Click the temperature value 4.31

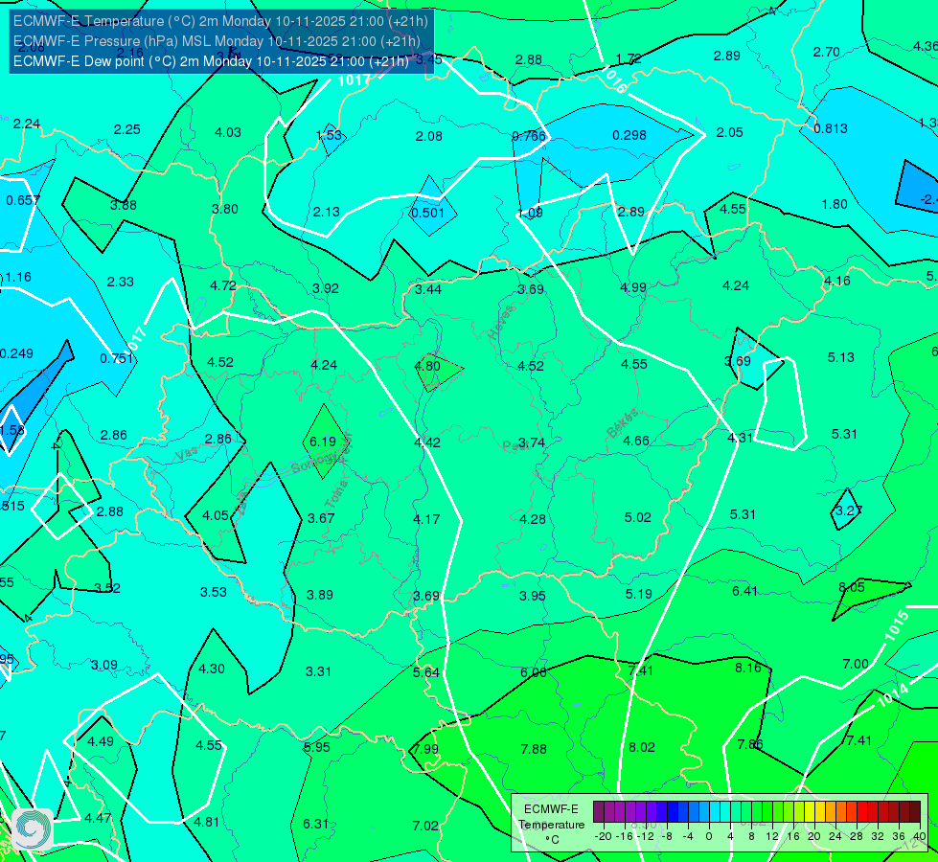pos(740,438)
